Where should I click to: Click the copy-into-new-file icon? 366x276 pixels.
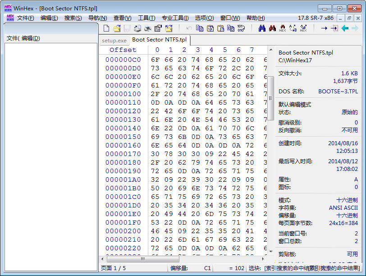[x=231, y=28]
